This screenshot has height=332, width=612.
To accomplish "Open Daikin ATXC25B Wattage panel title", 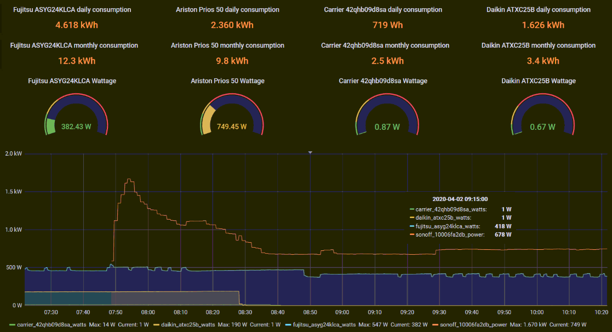I will click(538, 81).
